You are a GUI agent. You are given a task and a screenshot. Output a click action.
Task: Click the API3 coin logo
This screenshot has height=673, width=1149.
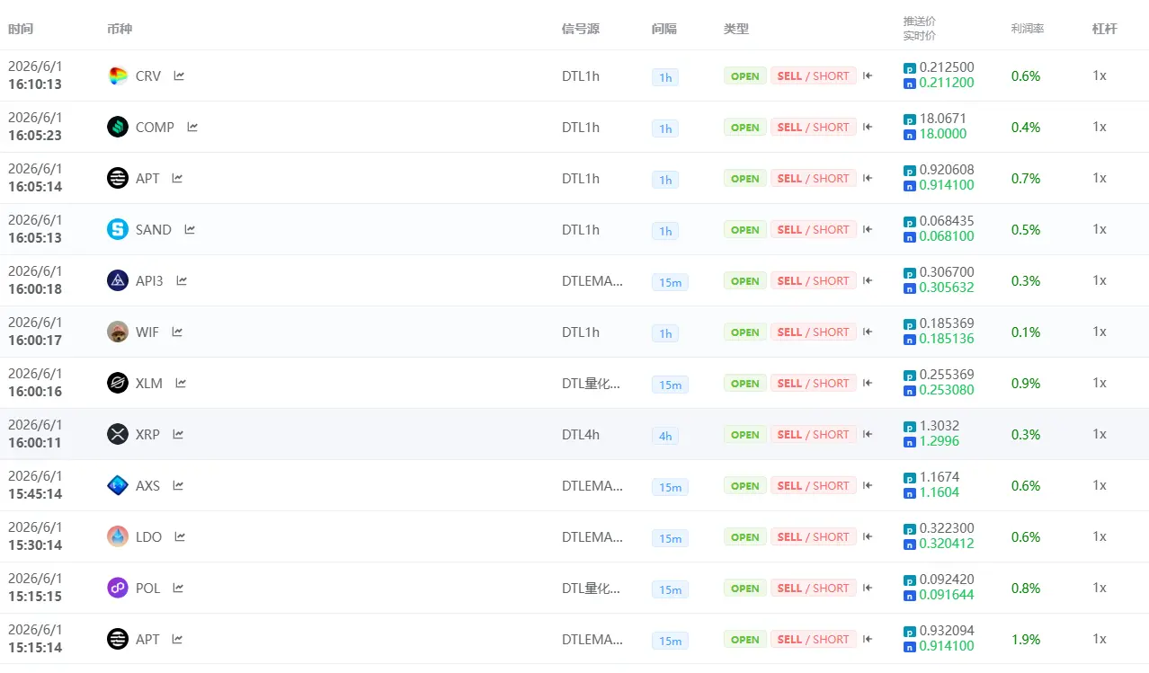[118, 281]
